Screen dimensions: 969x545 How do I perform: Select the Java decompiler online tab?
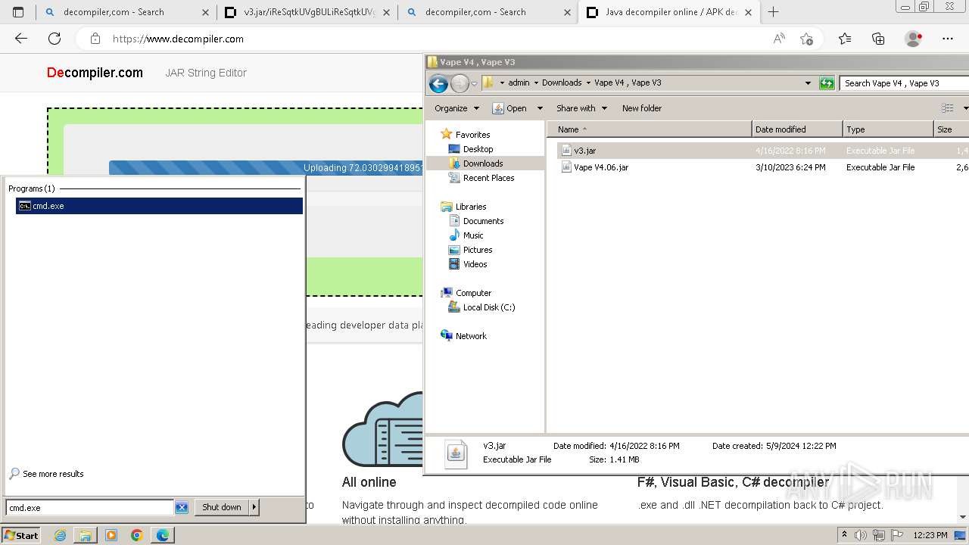669,12
